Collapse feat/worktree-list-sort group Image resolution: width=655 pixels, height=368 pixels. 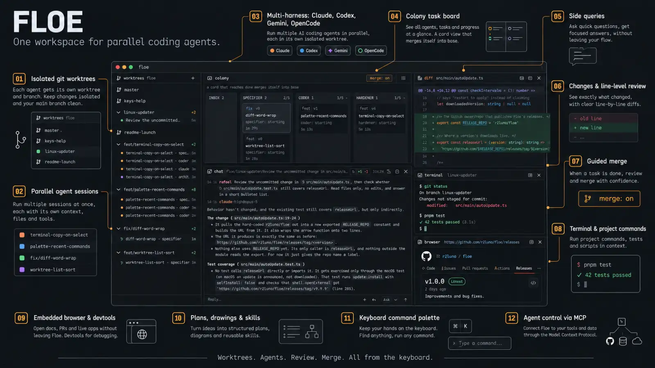119,253
